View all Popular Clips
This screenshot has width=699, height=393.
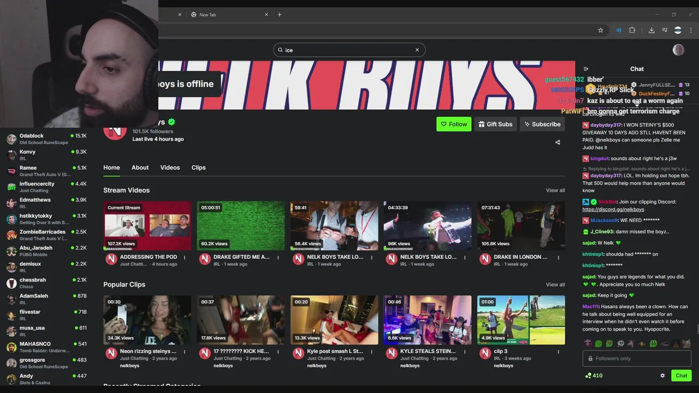coord(555,284)
